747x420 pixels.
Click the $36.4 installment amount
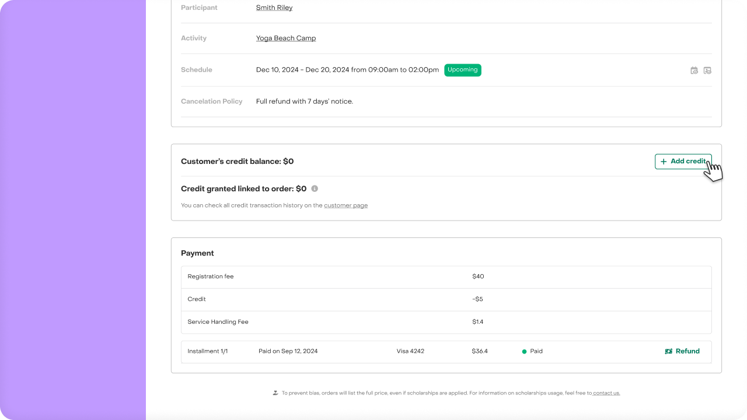click(480, 351)
